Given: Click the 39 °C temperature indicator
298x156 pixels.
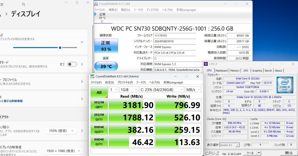Looking at the screenshot, I should pyautogui.click(x=106, y=66).
